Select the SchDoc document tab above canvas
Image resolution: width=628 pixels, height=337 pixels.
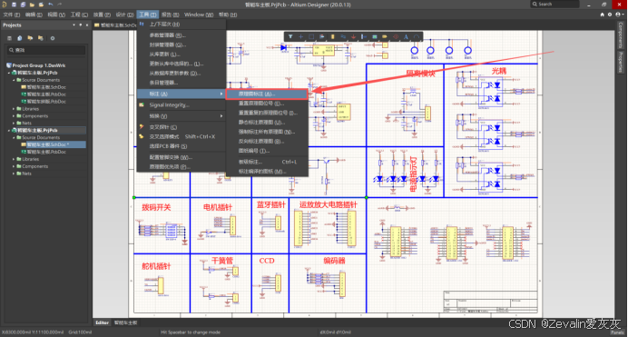pos(116,25)
